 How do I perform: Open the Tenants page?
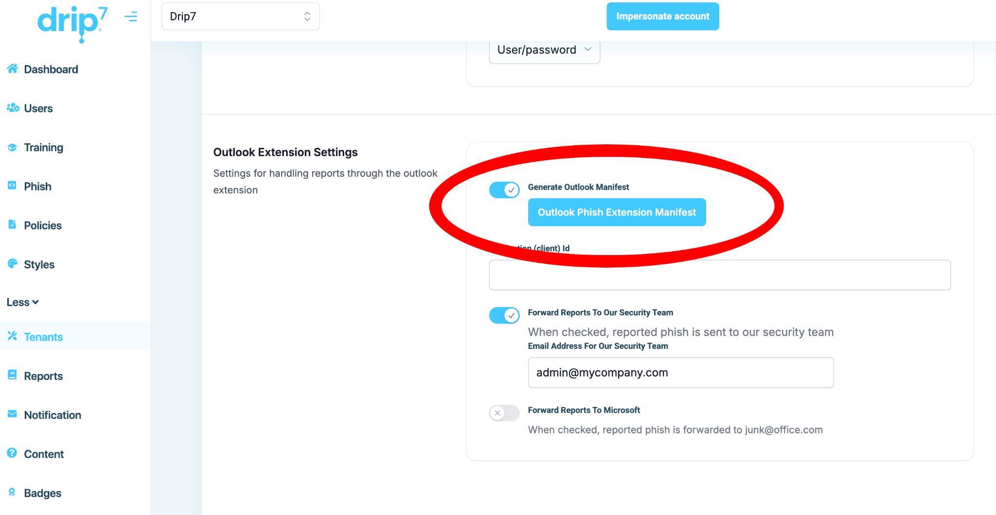pos(43,337)
